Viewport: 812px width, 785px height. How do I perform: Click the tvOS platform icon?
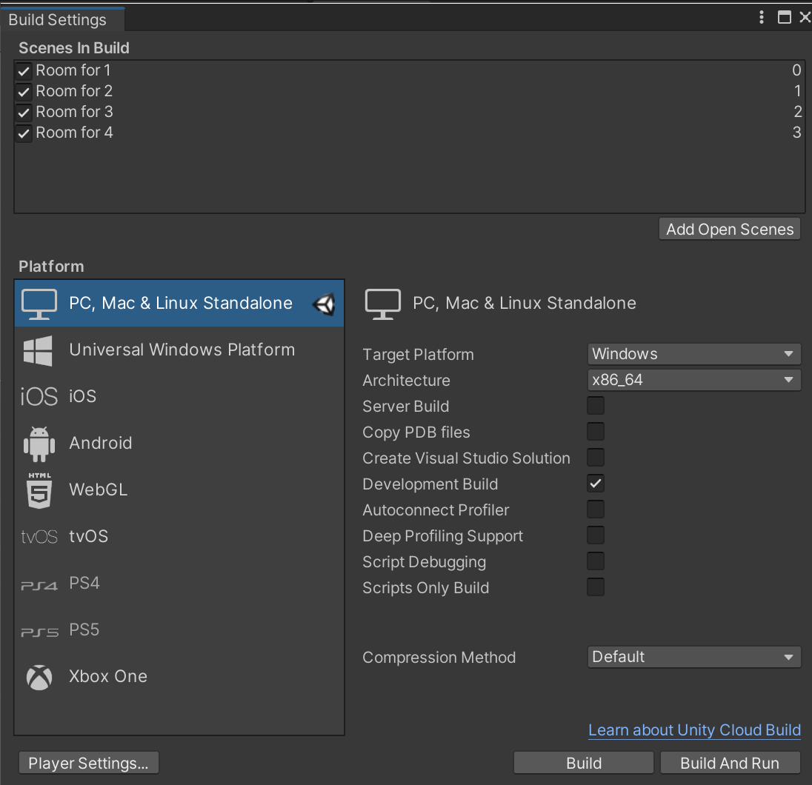[x=39, y=536]
